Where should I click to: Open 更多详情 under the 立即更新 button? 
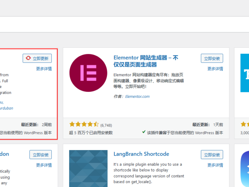(x=44, y=69)
